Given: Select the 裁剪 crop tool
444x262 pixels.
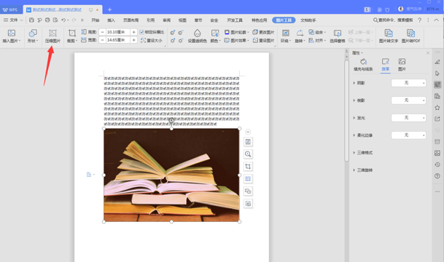Looking at the screenshot, I should [x=72, y=36].
